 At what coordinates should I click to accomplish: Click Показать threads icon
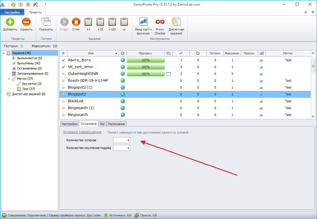tap(46, 22)
